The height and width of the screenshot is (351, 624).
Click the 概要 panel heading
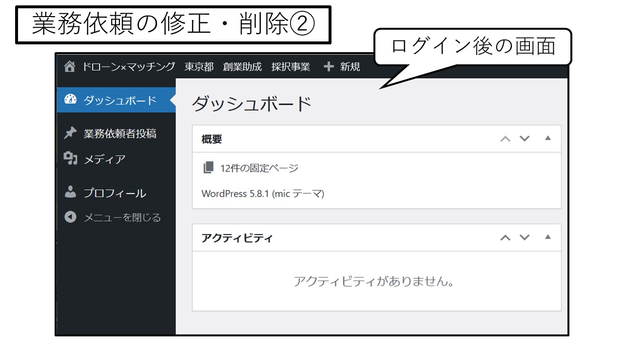[212, 139]
